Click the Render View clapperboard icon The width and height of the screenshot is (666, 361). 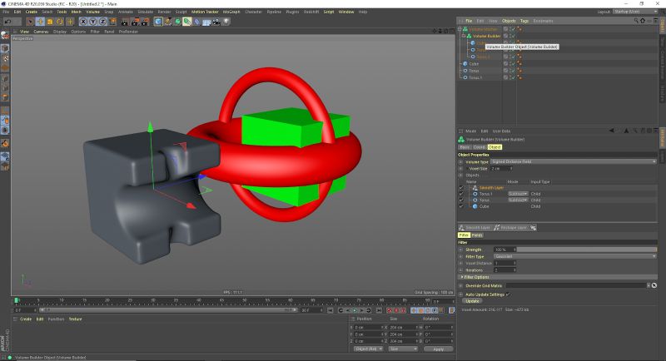(x=125, y=22)
